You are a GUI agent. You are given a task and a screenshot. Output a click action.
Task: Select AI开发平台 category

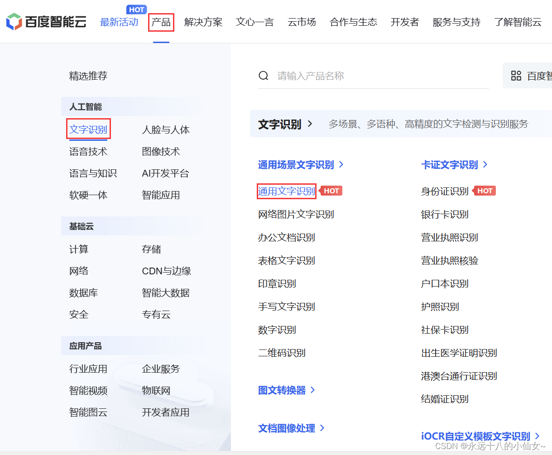coord(165,173)
